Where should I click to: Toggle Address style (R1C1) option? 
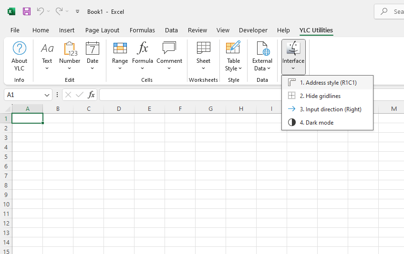(328, 83)
